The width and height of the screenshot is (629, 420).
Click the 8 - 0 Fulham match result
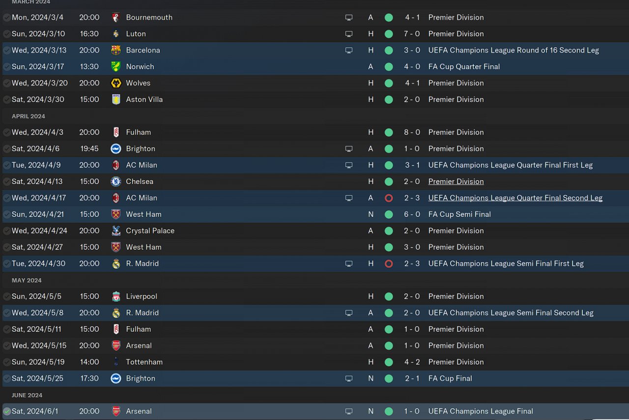pos(412,132)
